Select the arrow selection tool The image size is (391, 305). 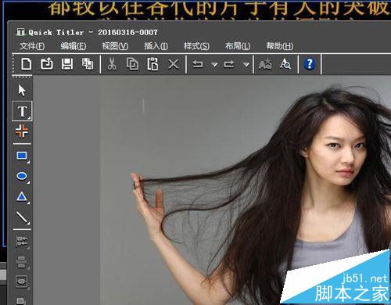(22, 91)
